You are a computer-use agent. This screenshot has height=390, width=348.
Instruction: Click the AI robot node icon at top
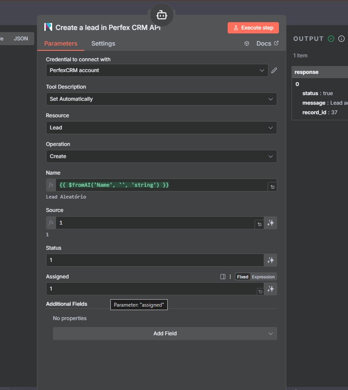coord(162,15)
